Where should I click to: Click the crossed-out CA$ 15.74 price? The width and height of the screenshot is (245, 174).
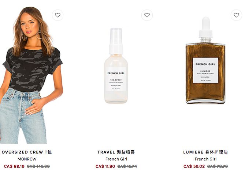[127, 166]
